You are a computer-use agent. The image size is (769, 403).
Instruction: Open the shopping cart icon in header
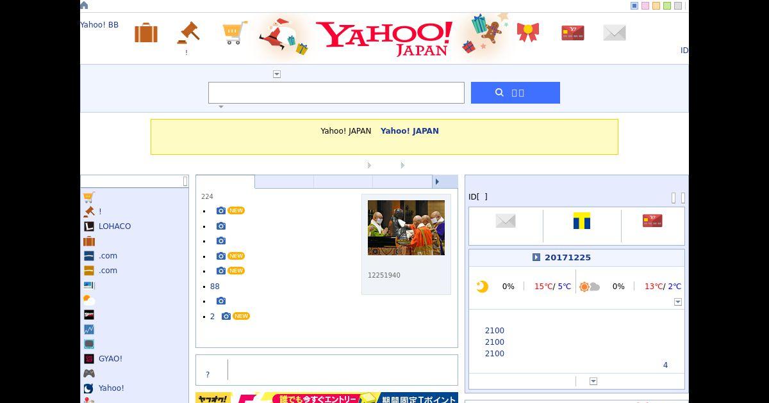pyautogui.click(x=235, y=33)
